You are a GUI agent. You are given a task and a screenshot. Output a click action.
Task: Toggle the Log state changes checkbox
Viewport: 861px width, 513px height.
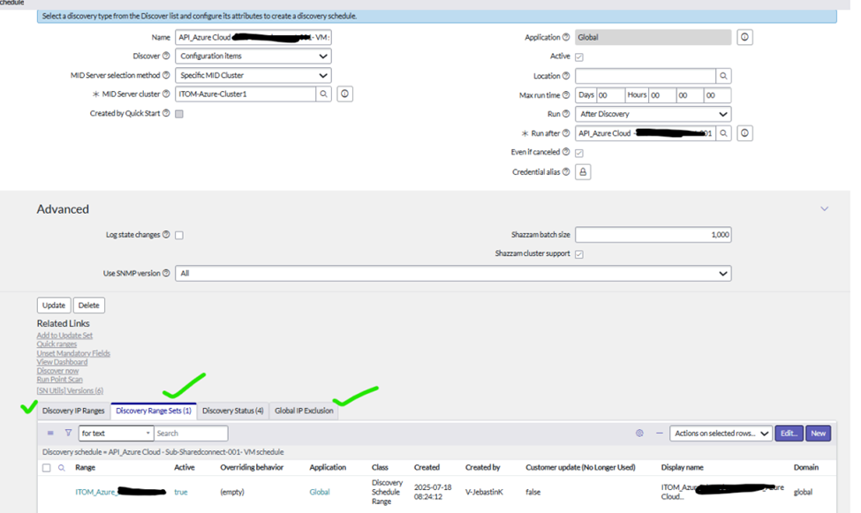tap(179, 234)
